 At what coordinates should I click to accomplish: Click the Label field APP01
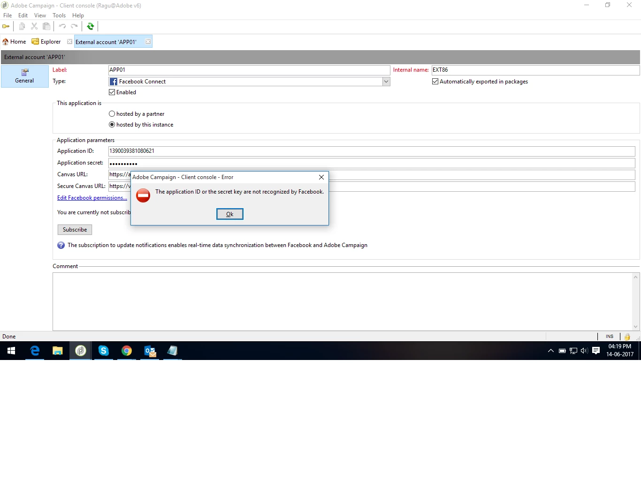249,70
